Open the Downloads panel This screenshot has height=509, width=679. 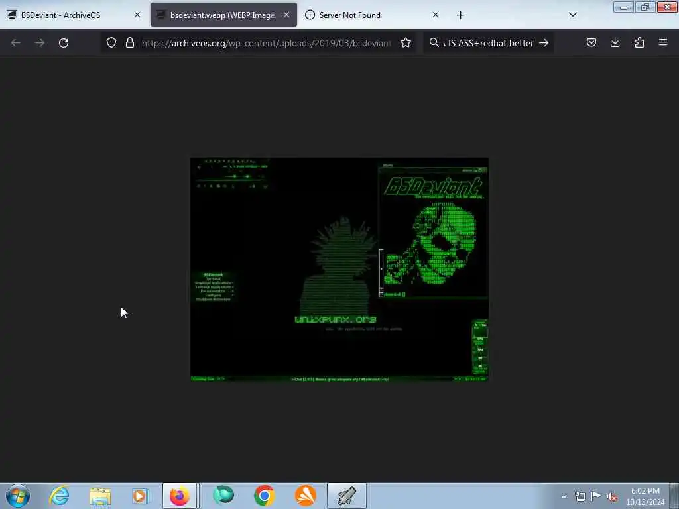pos(615,42)
